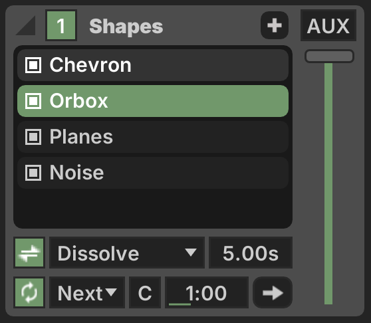Viewport: 371px width, 323px height.
Task: Click the plus icon to add pattern
Action: pos(275,25)
